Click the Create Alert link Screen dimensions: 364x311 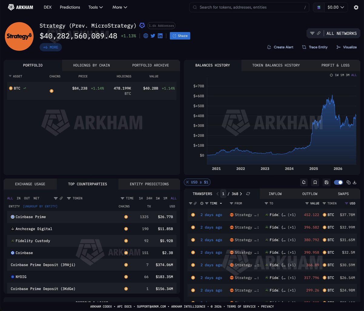pos(280,47)
